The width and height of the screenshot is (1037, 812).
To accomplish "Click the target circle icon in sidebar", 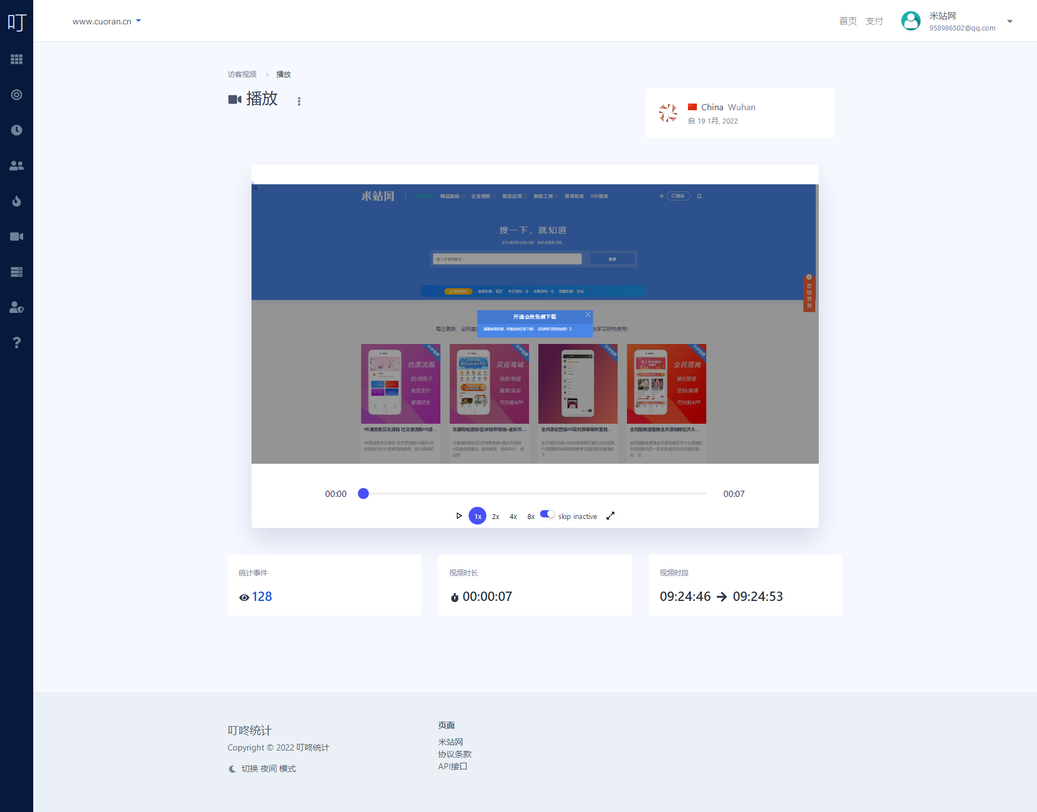I will click(x=17, y=95).
